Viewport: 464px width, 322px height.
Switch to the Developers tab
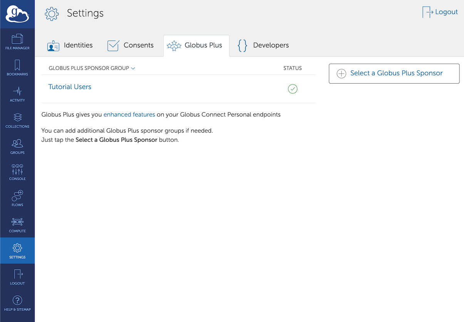click(263, 46)
